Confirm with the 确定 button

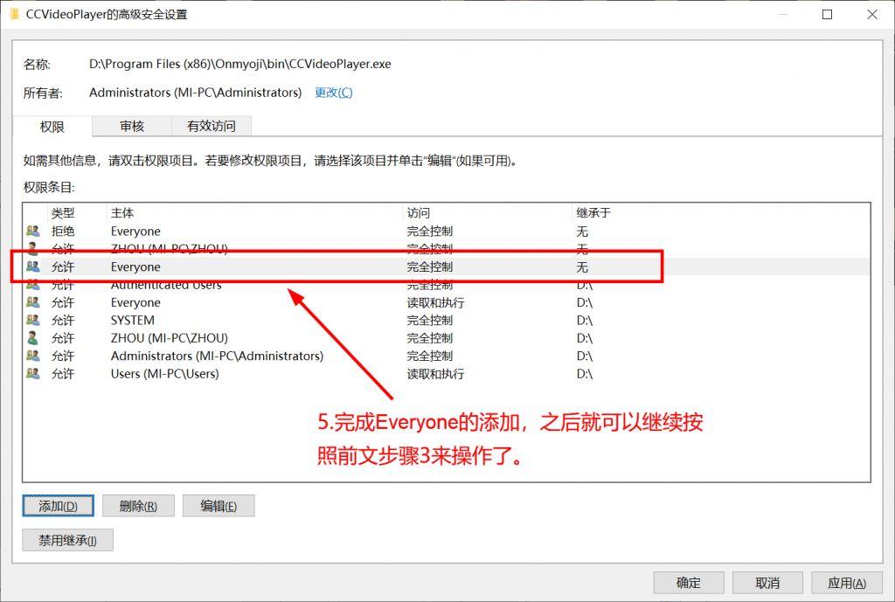[689, 583]
